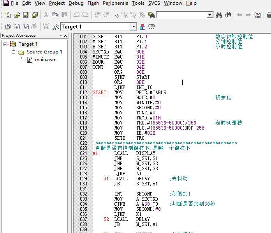Click TMOD,#01H on line 017
Screen dimensions: 271x233
(x=148, y=118)
